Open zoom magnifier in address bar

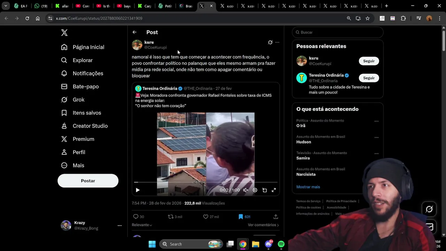pyautogui.click(x=349, y=18)
